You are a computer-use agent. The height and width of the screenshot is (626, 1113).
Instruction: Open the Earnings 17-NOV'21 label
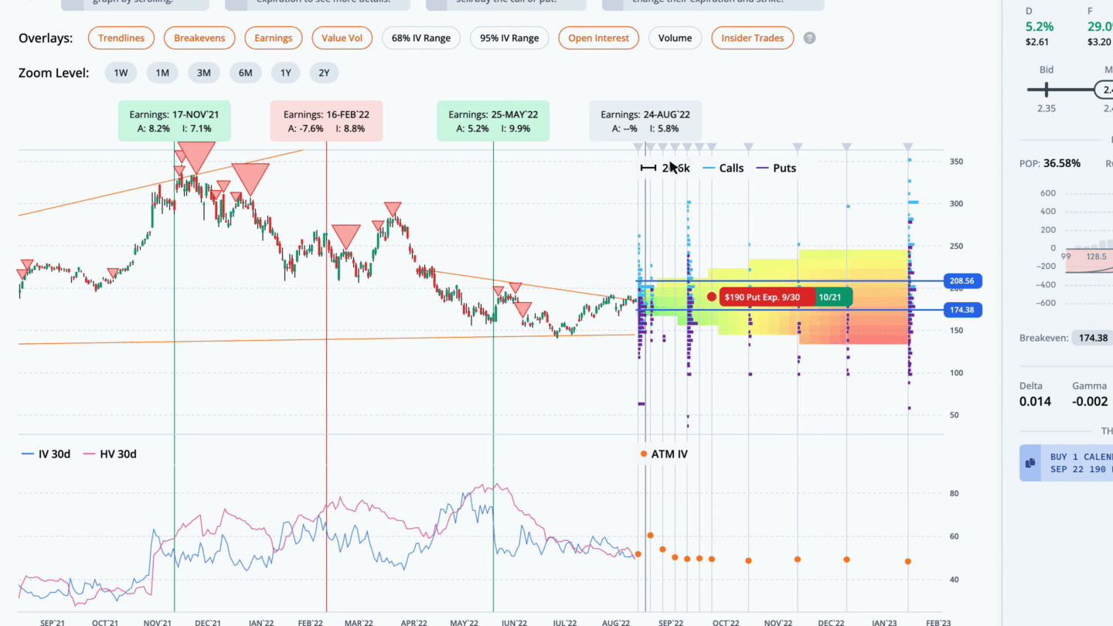(174, 121)
